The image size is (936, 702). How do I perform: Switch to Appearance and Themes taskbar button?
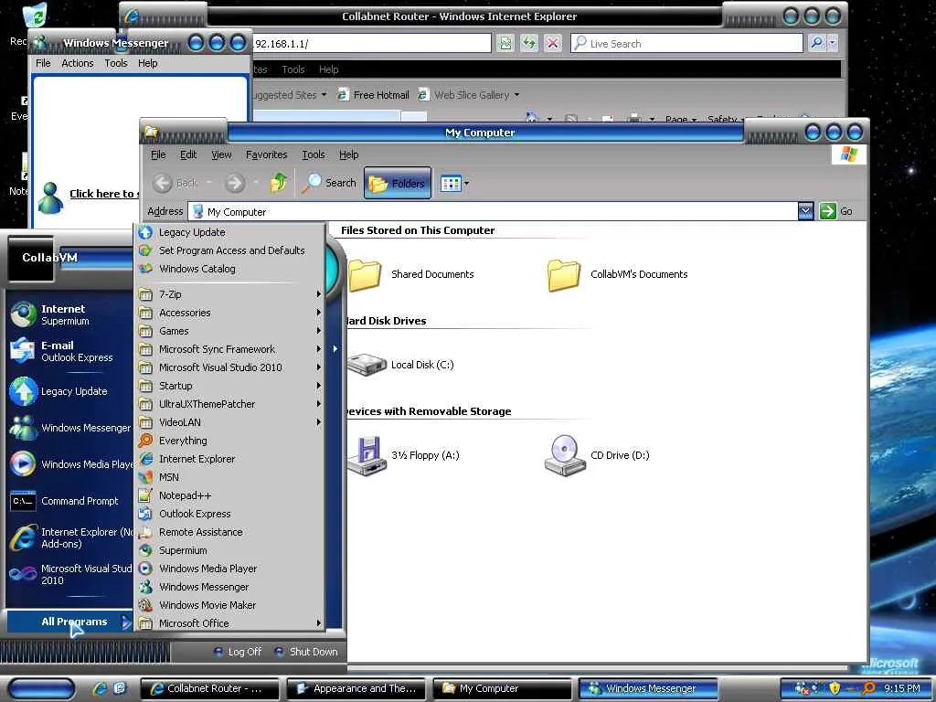click(357, 688)
